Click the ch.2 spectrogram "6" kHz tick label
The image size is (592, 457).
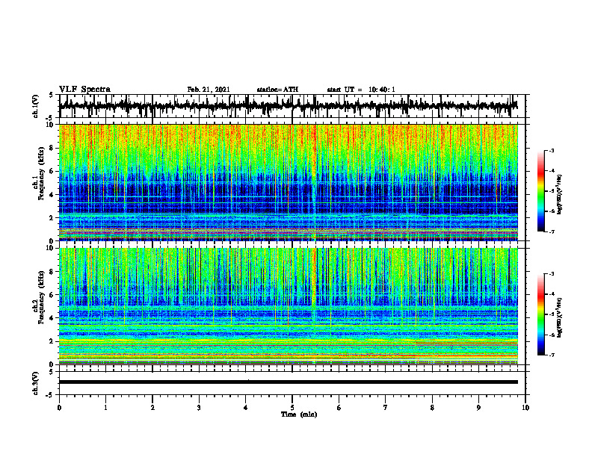click(52, 295)
